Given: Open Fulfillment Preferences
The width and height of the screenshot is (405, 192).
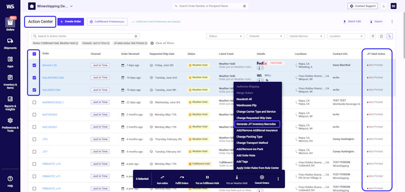Looking at the screenshot, I should click(107, 22).
